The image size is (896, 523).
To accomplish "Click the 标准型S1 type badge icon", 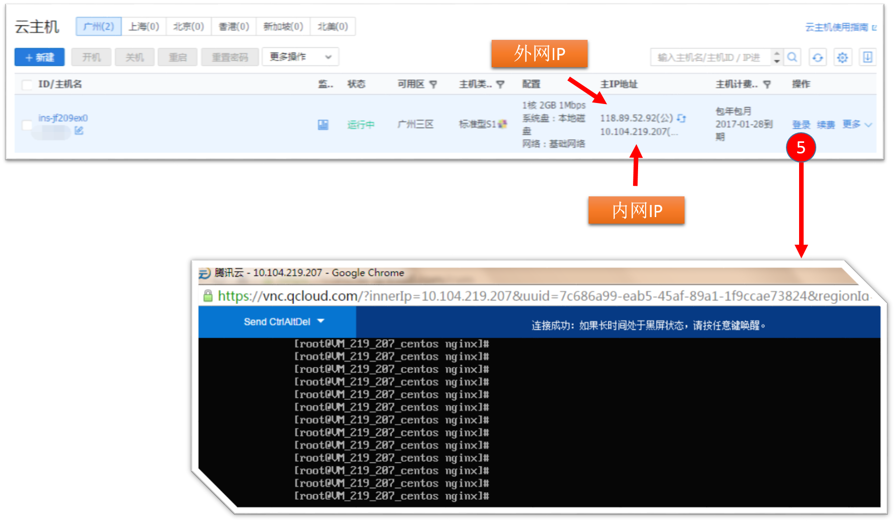I will (502, 124).
